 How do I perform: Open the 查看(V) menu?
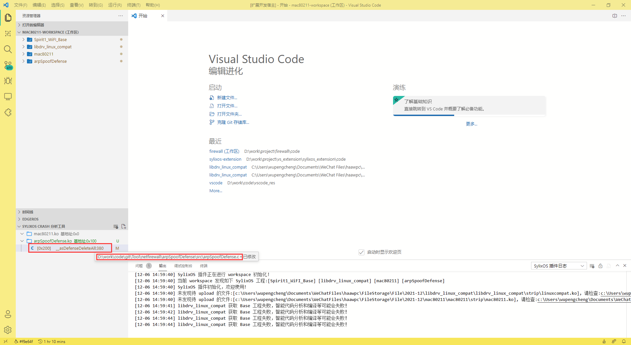pos(77,5)
